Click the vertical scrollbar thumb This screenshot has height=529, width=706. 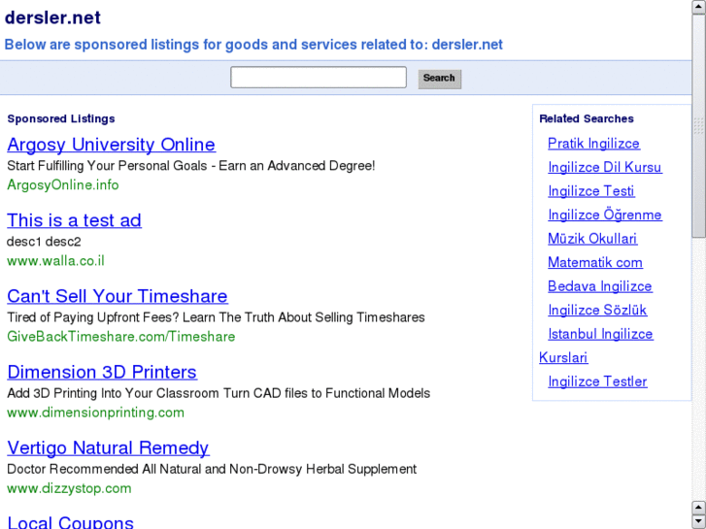(699, 125)
